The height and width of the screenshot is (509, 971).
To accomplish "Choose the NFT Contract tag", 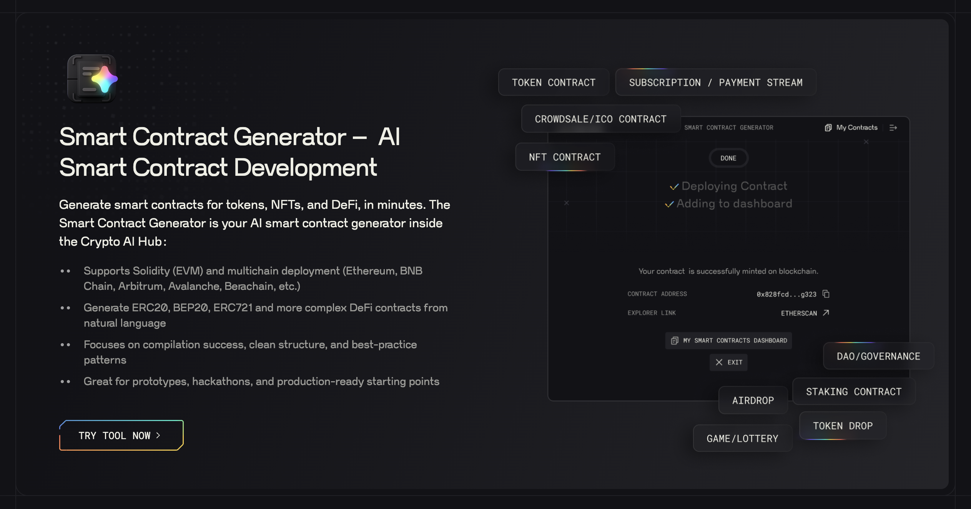I will 564,157.
